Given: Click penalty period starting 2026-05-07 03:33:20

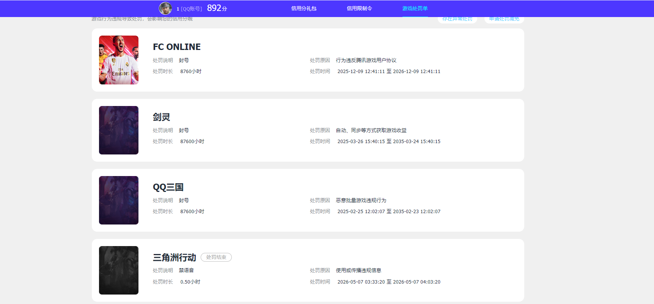Looking at the screenshot, I should (x=389, y=282).
